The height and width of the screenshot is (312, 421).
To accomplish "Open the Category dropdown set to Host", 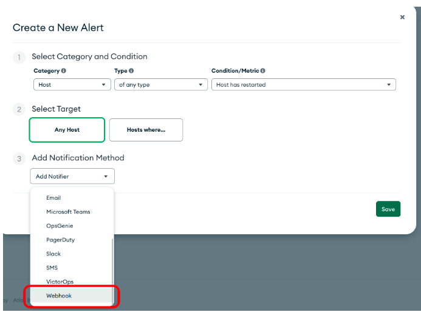I will tap(72, 85).
